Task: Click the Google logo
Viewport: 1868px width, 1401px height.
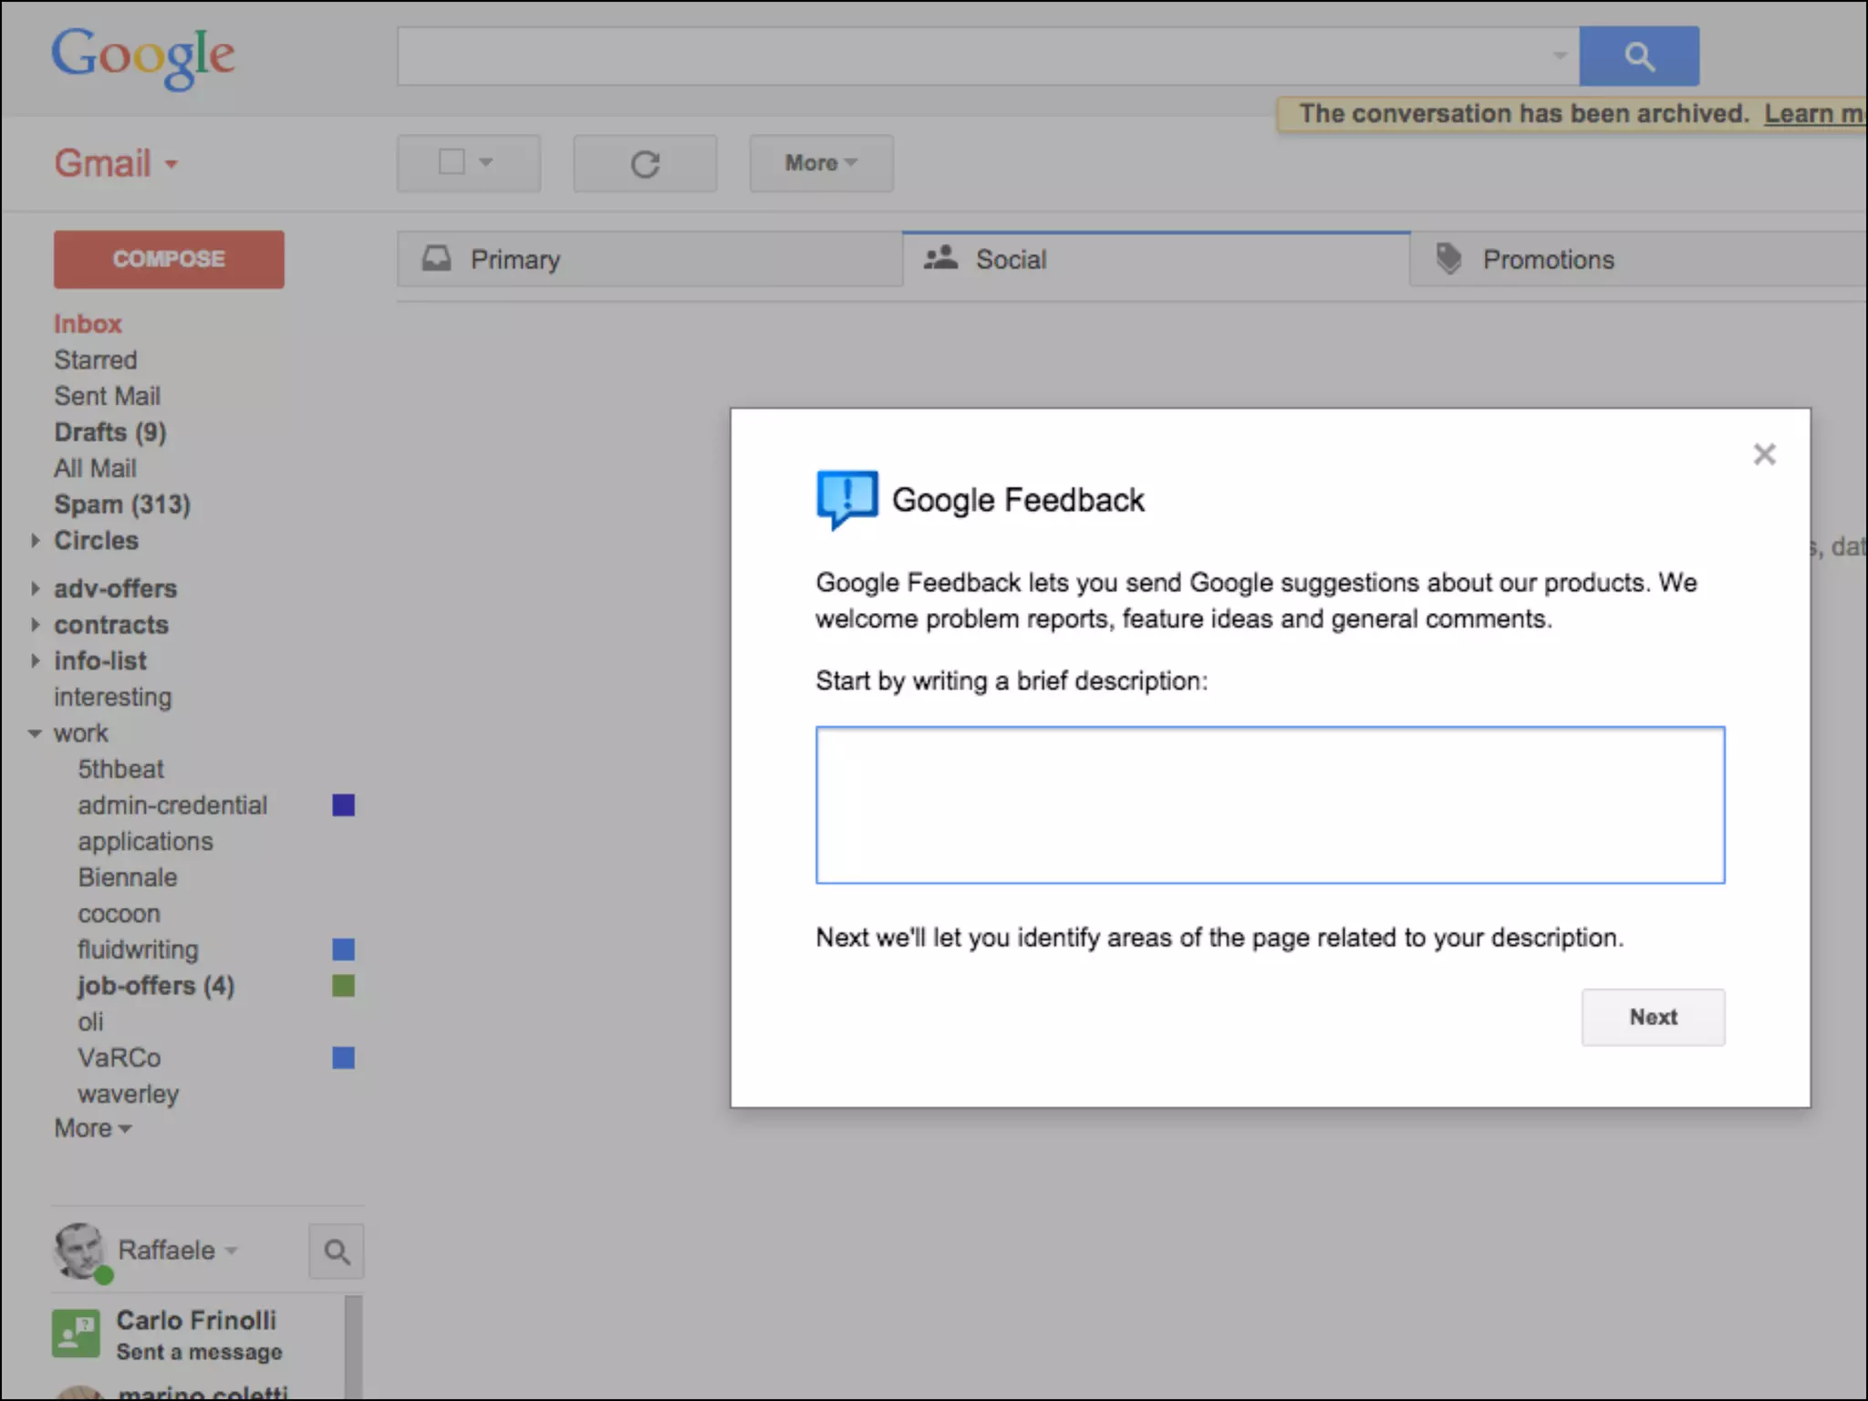Action: tap(143, 57)
